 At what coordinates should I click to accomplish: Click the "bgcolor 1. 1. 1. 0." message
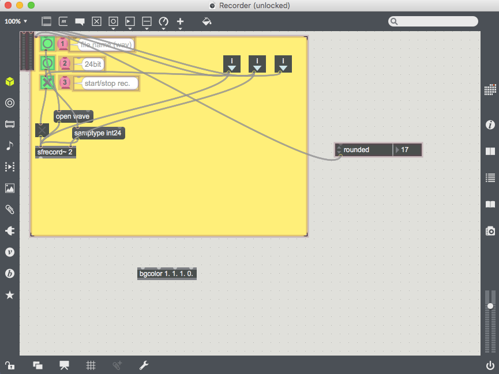pyautogui.click(x=167, y=274)
